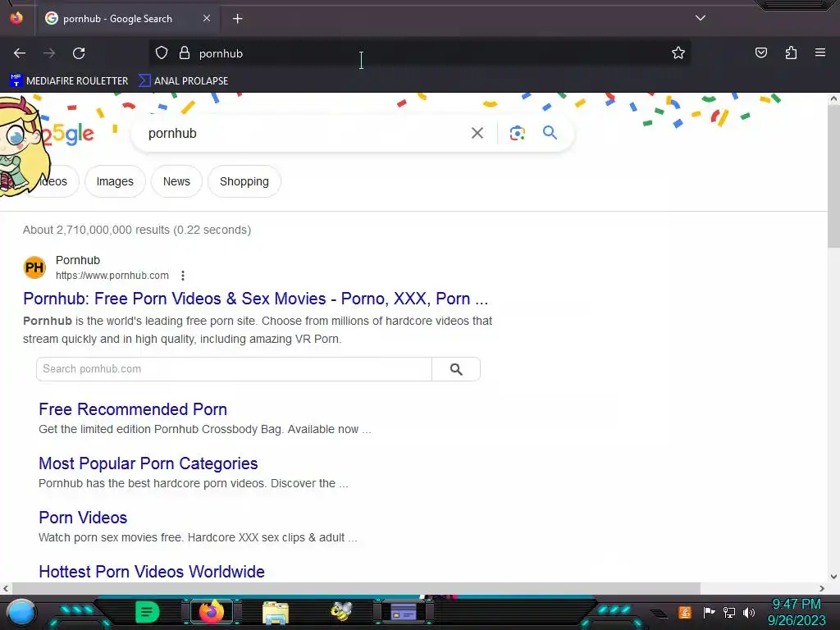Screen dimensions: 840x630
Task: Click the orange Java tray icon
Action: 685,612
